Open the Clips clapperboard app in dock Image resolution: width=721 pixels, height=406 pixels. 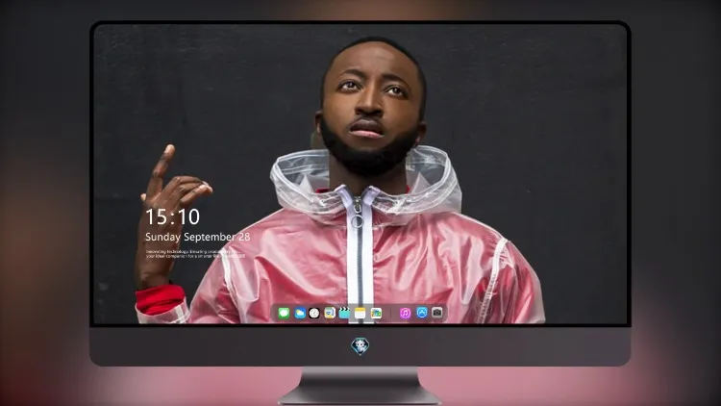click(344, 314)
